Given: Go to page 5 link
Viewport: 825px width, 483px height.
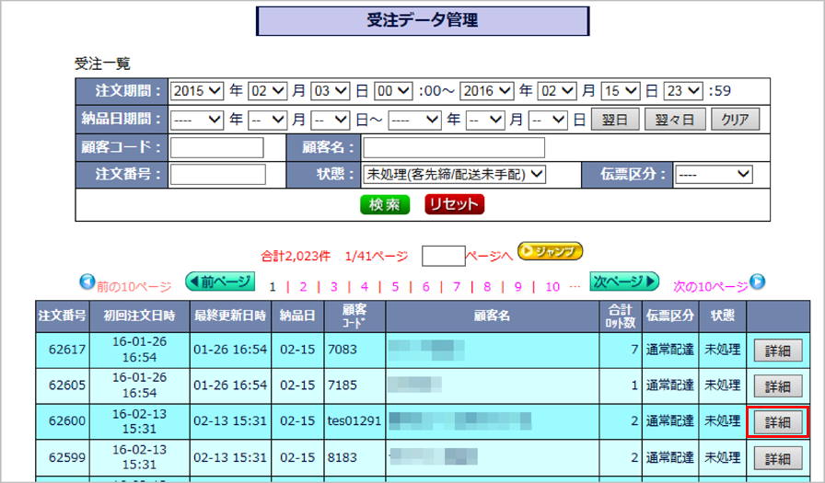Looking at the screenshot, I should coord(395,286).
